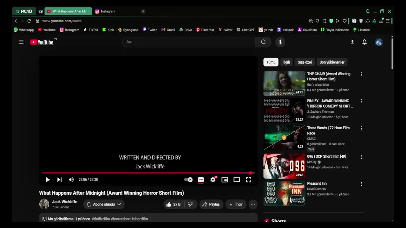Open the browser MENÜ button
This screenshot has width=406, height=228.
coord(24,11)
